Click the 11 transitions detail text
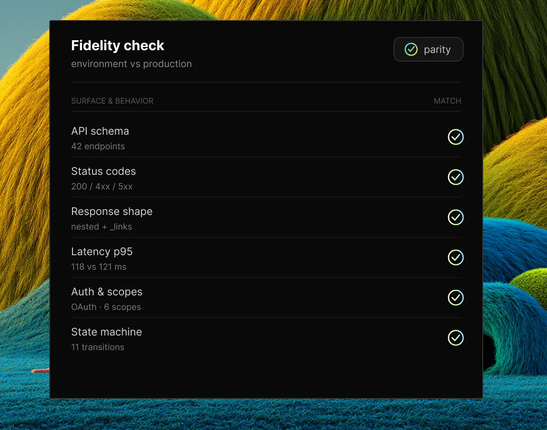Viewport: 547px width, 430px height. point(98,347)
